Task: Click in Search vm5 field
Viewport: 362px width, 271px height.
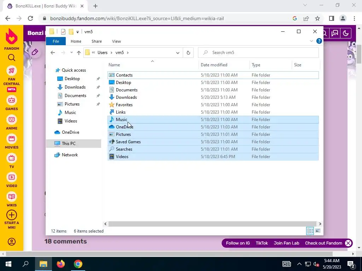Action: [x=258, y=53]
